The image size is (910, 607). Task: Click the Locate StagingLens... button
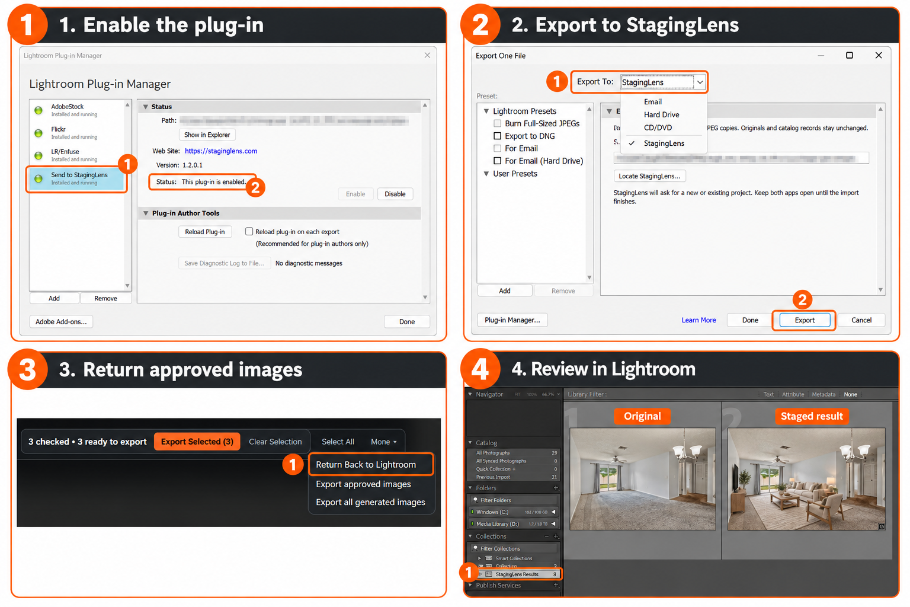(649, 176)
